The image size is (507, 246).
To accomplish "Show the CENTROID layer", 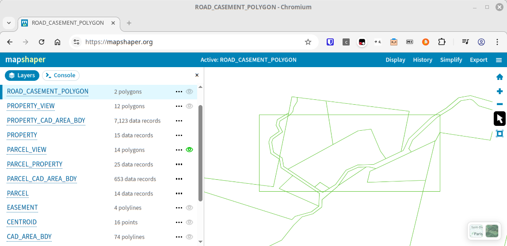I will click(190, 222).
